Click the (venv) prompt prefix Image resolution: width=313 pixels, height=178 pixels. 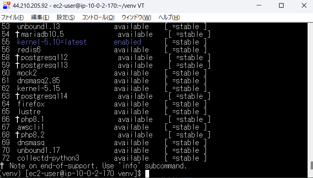(x=10, y=173)
